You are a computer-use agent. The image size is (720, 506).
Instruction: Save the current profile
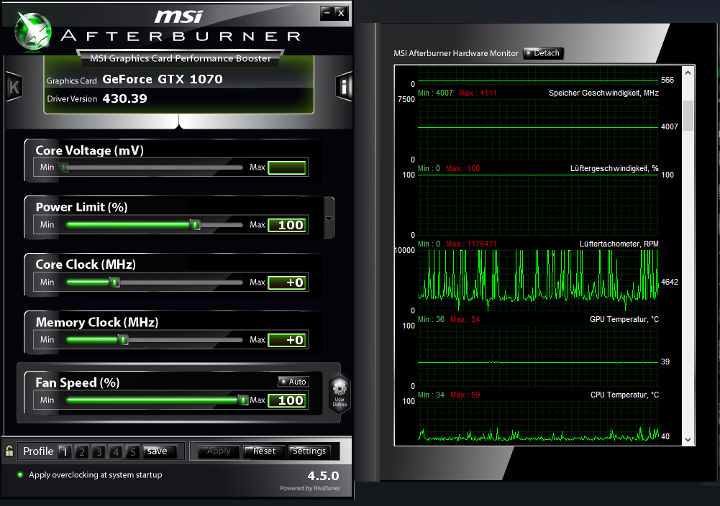coord(160,451)
